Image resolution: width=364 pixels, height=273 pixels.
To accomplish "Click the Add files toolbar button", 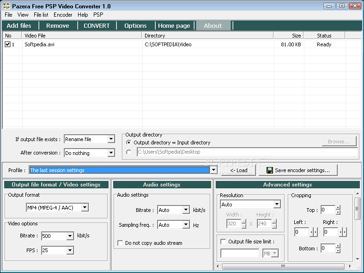I will click(19, 25).
